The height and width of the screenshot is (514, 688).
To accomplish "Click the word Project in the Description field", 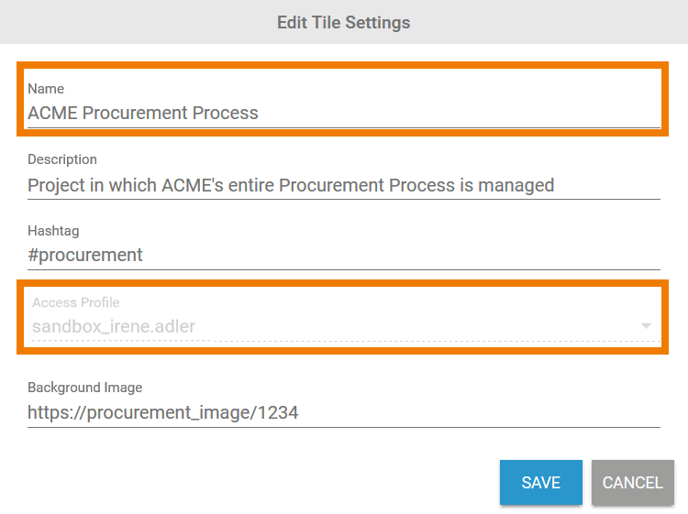I will pyautogui.click(x=56, y=185).
